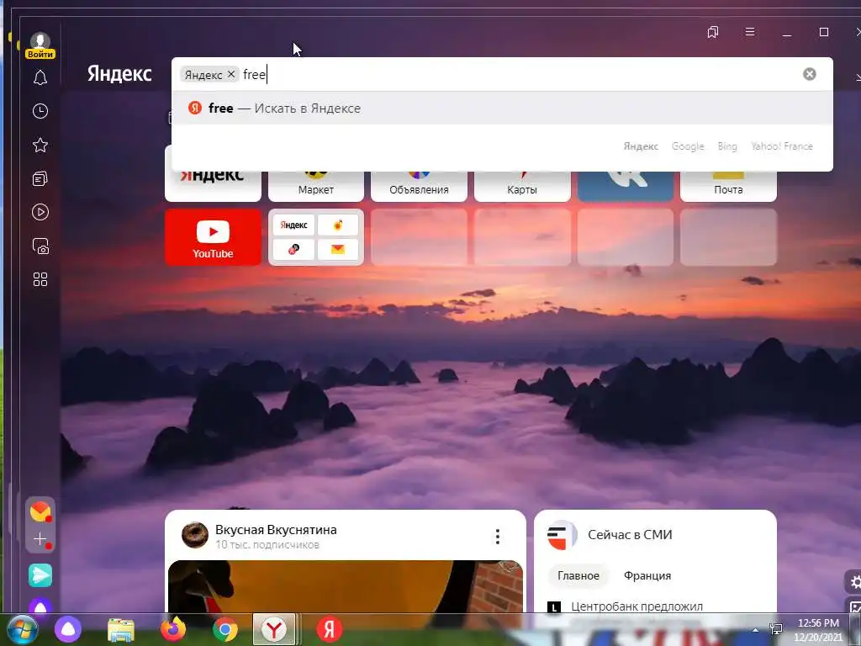Switch search engine to Yahoo! France
The height and width of the screenshot is (646, 861).
coord(782,146)
